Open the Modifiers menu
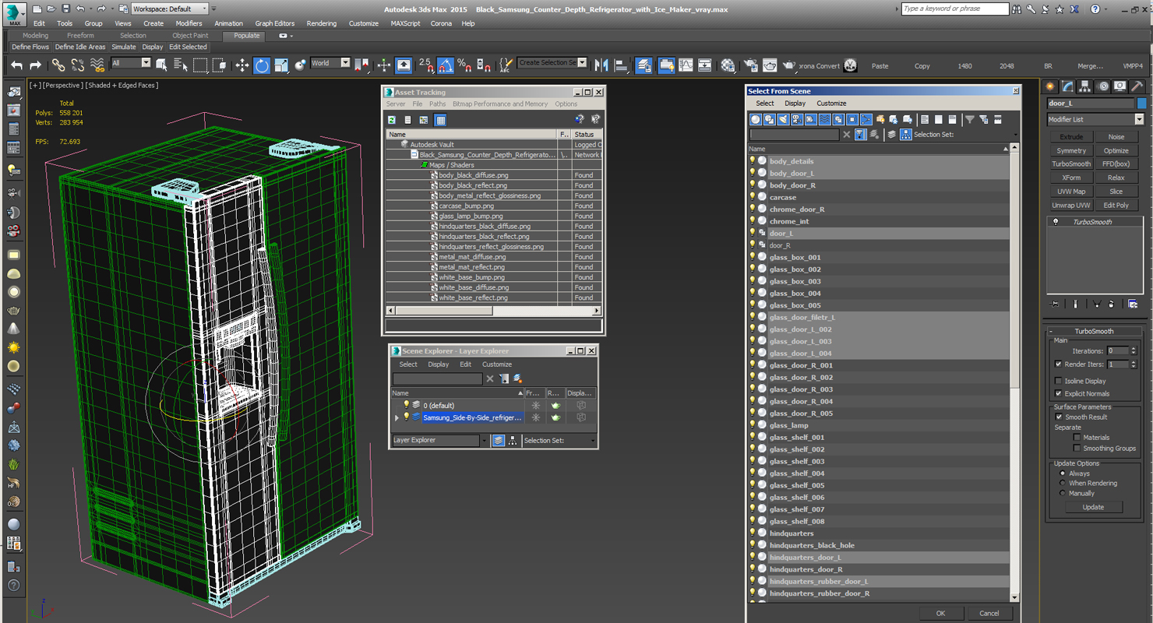1153x623 pixels. click(189, 23)
